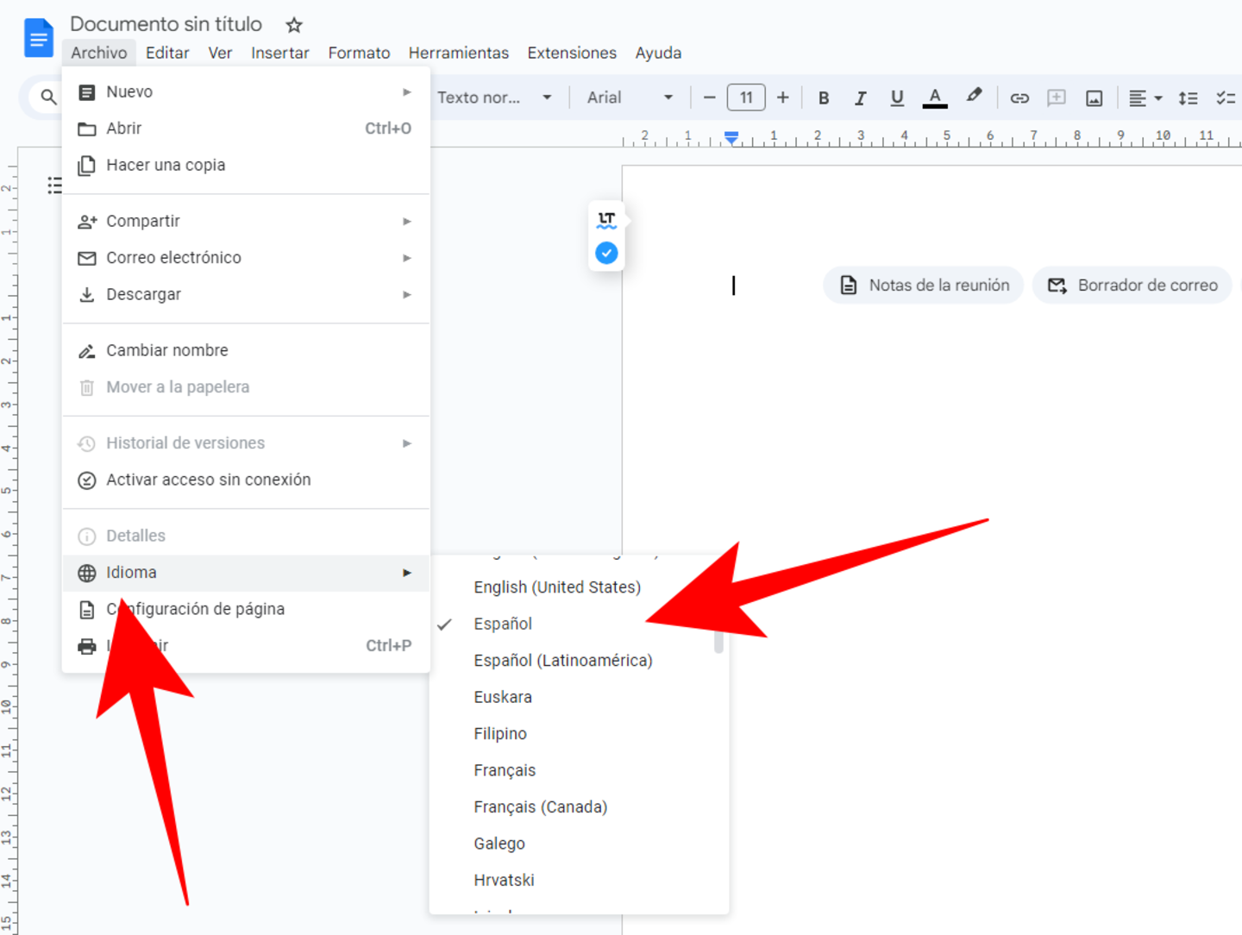The height and width of the screenshot is (935, 1242).
Task: Open the Ayuda menu
Action: [x=658, y=53]
